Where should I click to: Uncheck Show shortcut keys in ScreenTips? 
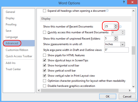[44, 60]
